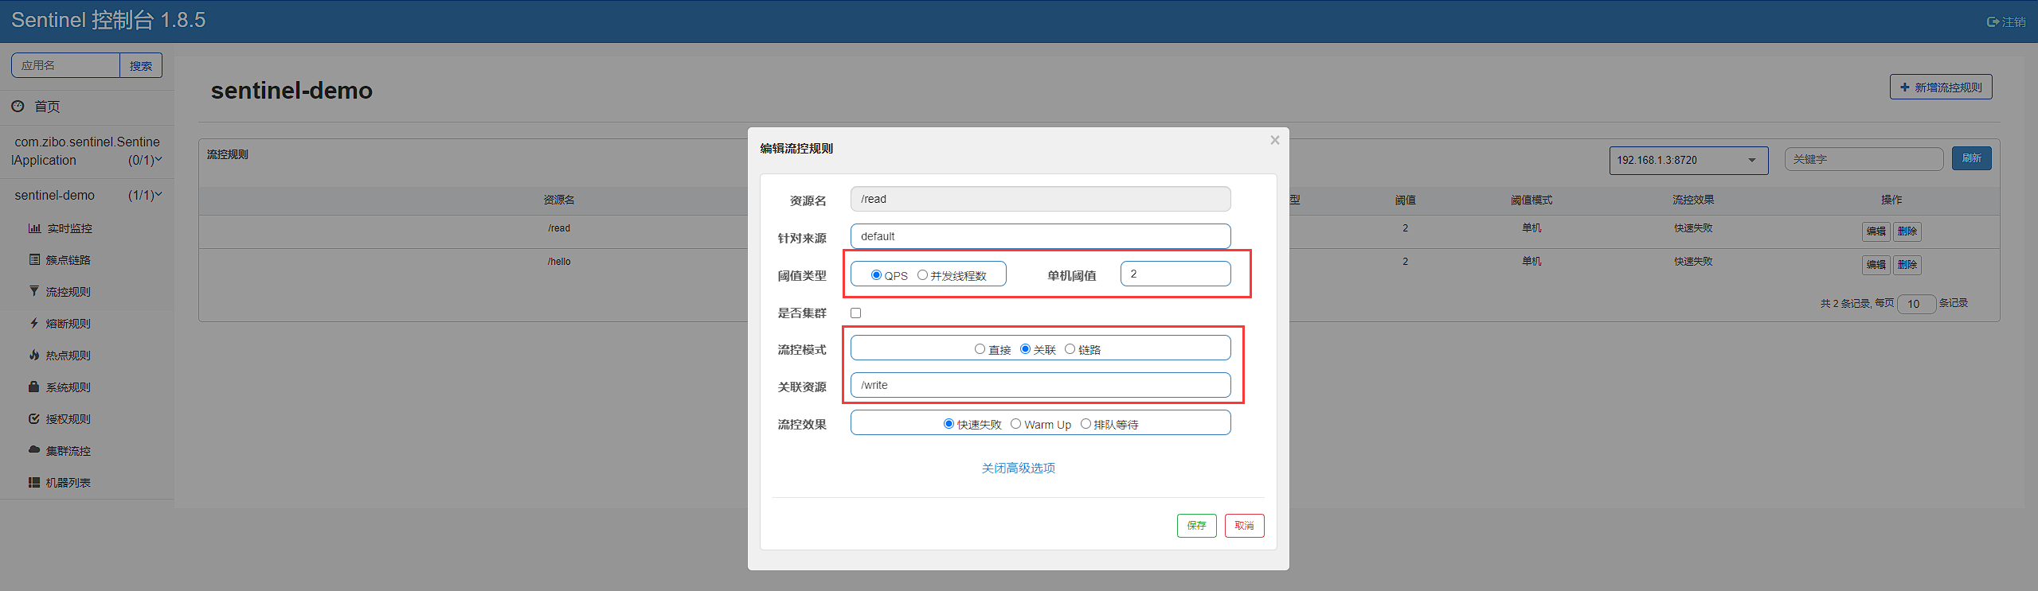2038x591 pixels.
Task: Open 机器列表 in the sidebar
Action: point(68,483)
